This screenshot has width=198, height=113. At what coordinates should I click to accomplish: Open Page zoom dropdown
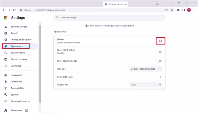click(145, 85)
